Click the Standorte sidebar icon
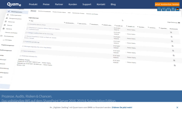Viewport: 182px width, 113px height. click(4, 29)
